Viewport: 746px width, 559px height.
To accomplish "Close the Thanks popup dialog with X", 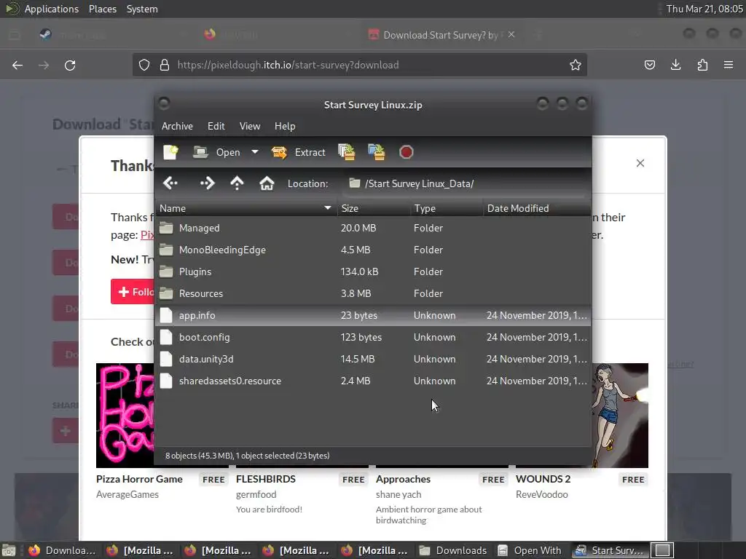I will click(640, 163).
